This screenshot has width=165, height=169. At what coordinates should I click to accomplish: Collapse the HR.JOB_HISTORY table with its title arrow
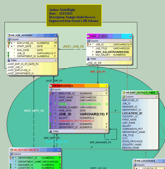pos(55,35)
